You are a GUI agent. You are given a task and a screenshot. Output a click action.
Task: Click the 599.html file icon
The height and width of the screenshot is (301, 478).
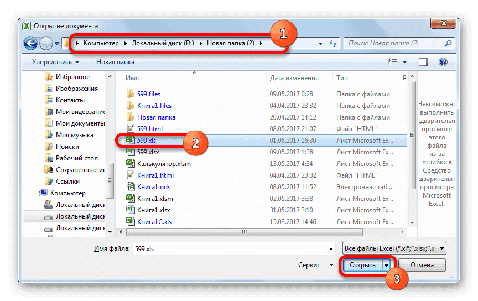coord(130,128)
